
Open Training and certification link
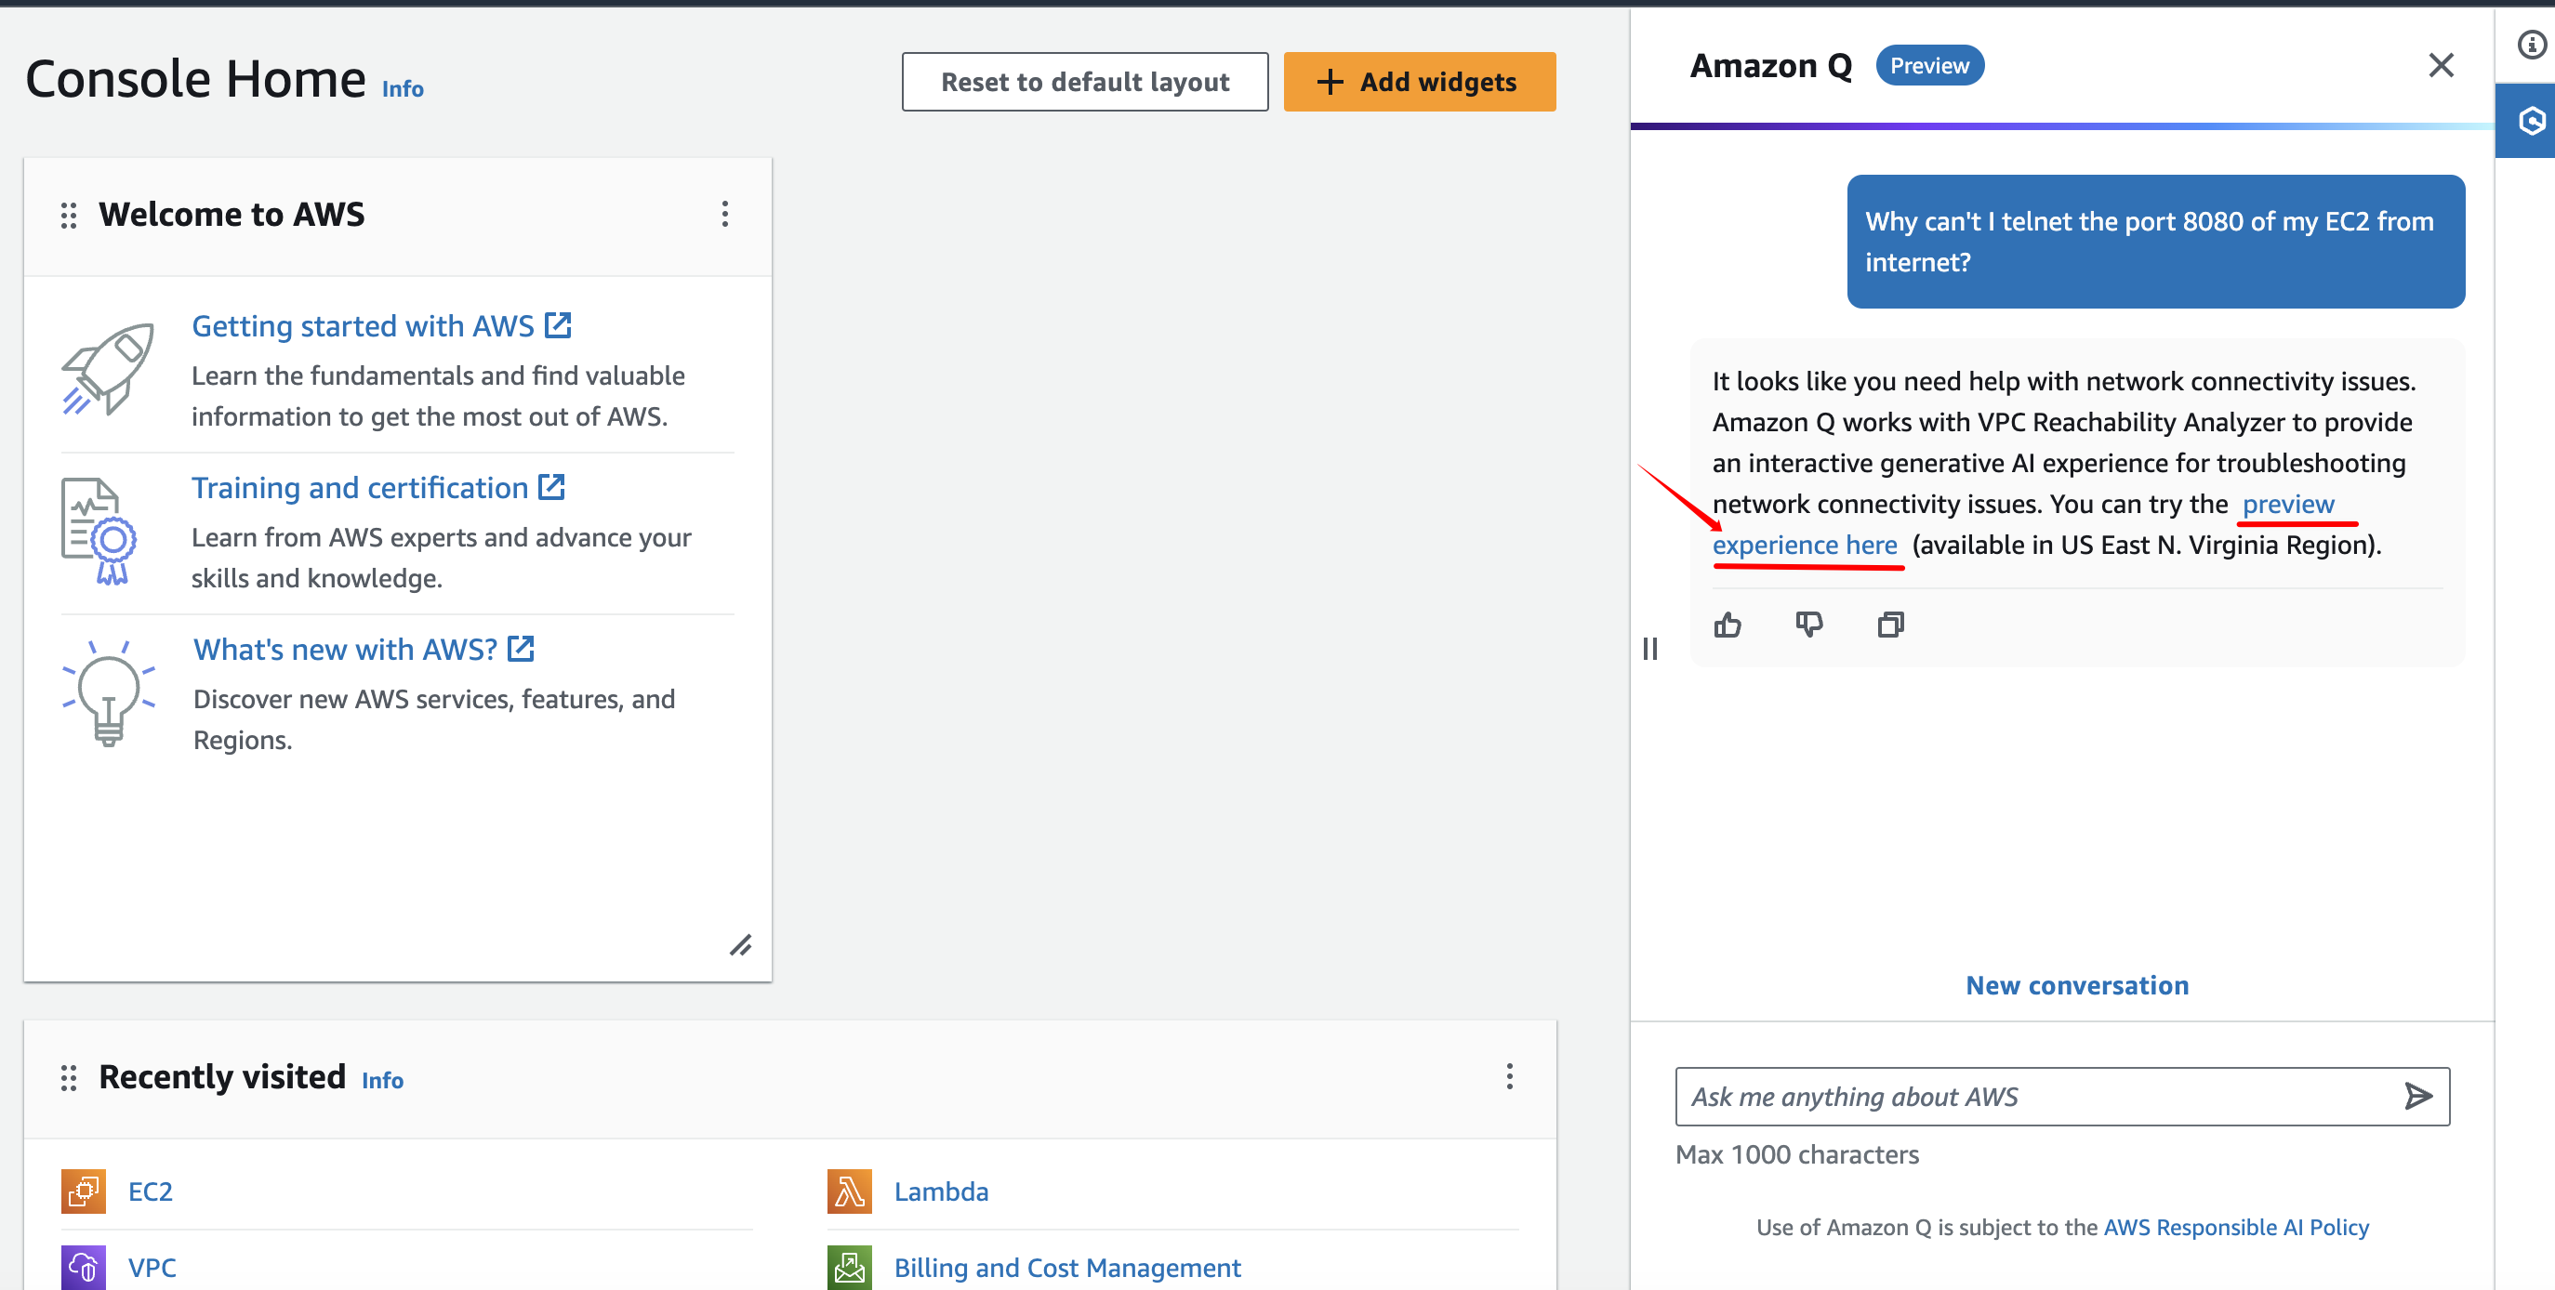tap(359, 488)
